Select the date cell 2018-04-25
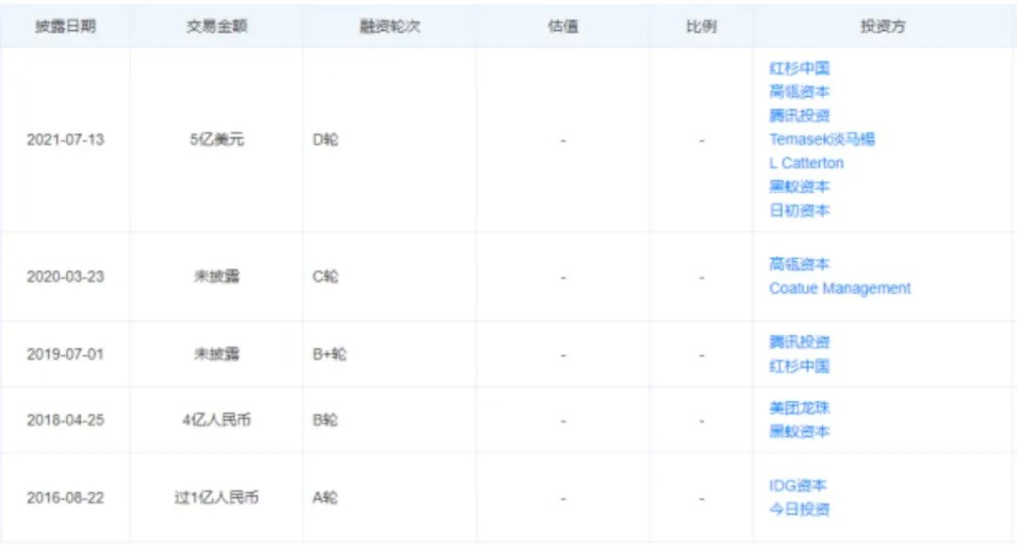This screenshot has width=1017, height=548. coord(66,420)
